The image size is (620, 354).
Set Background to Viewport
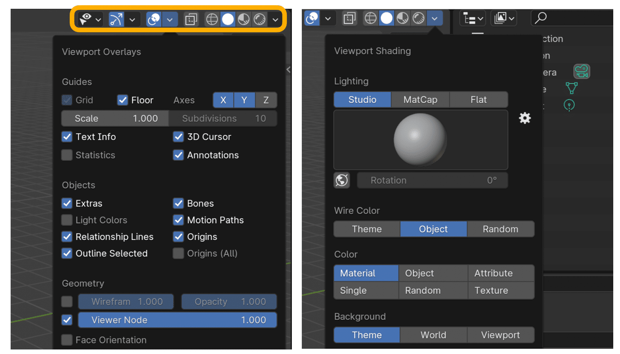point(501,335)
